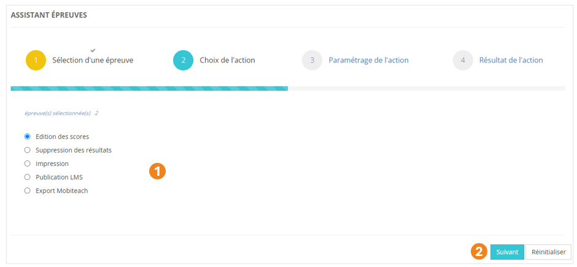This screenshot has height=267, width=577.
Task: Go to the Sélection d'une épreuve step
Action: pos(93,60)
